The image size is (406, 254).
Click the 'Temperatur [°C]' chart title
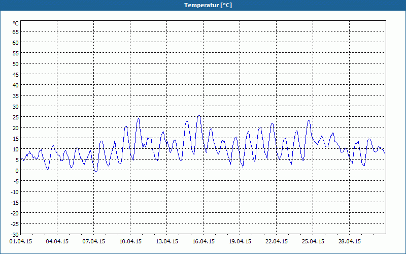pos(208,5)
